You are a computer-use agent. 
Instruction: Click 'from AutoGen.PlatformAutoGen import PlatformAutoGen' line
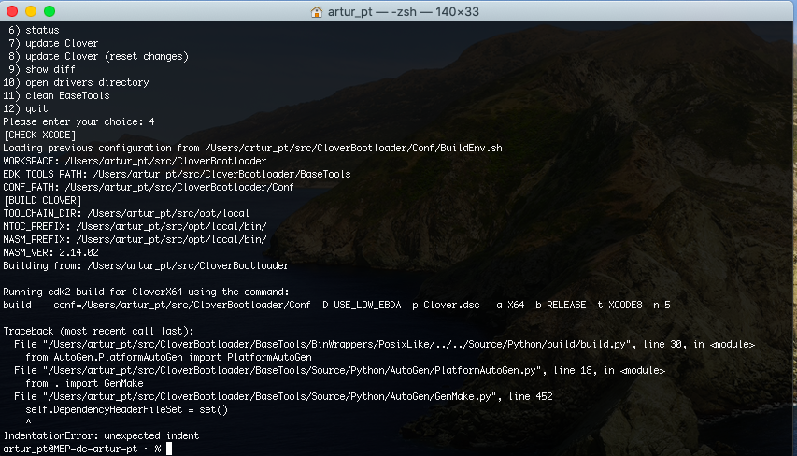[168, 357]
